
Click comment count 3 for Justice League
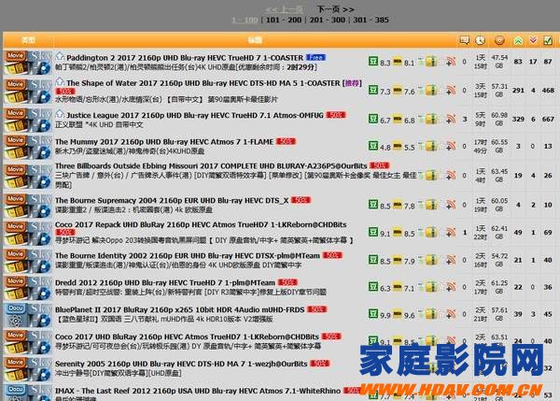[465, 119]
